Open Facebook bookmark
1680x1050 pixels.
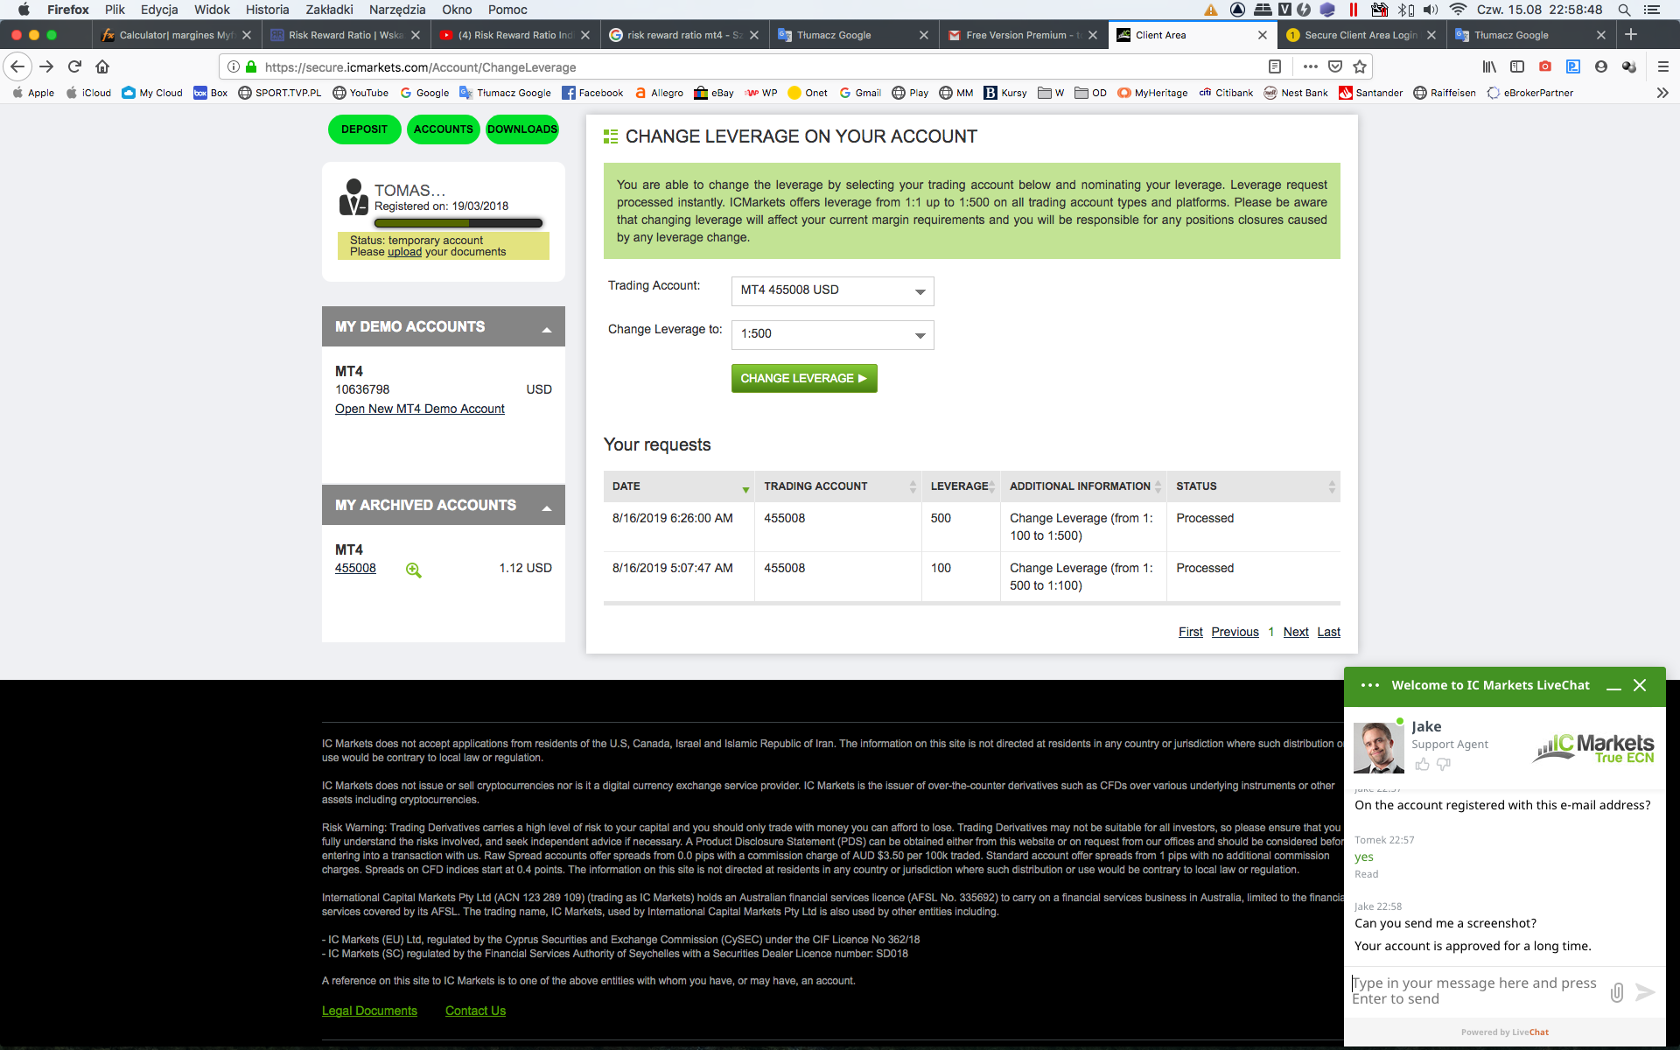click(592, 93)
